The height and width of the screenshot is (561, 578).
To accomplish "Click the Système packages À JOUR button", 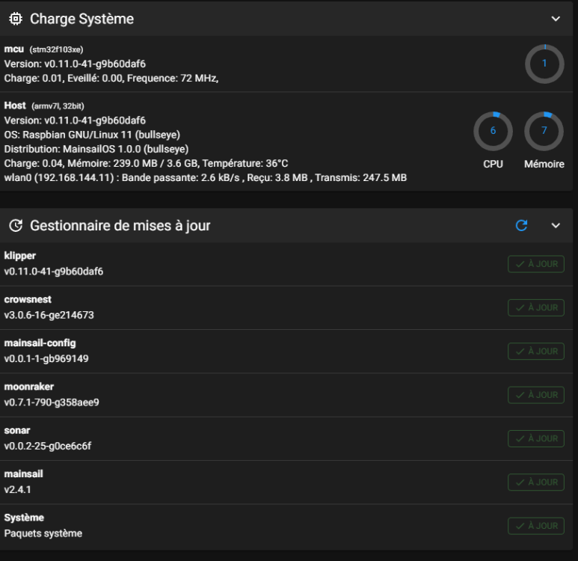I will pos(536,526).
